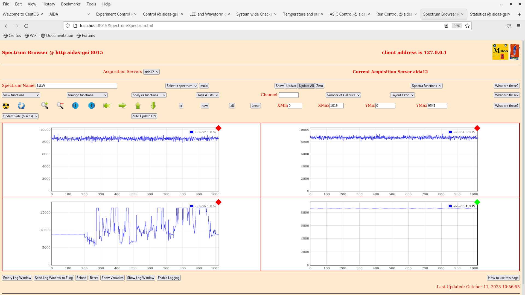Toggle the linear scale button
This screenshot has width=525, height=295.
pos(255,106)
